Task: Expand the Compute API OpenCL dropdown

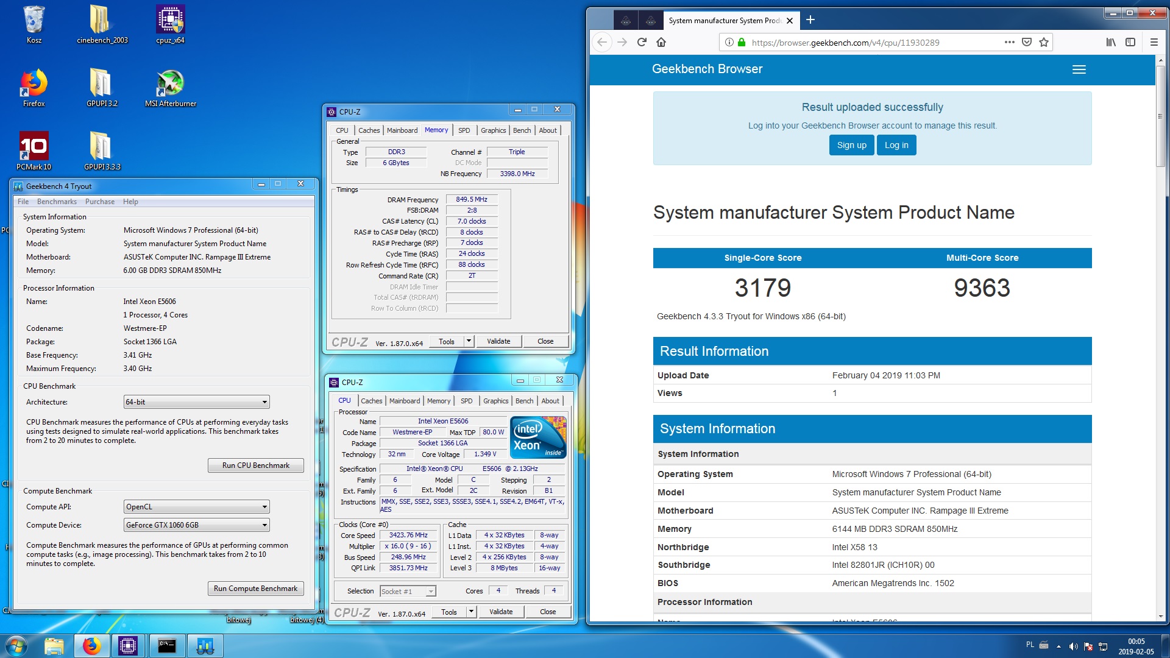Action: [x=196, y=507]
